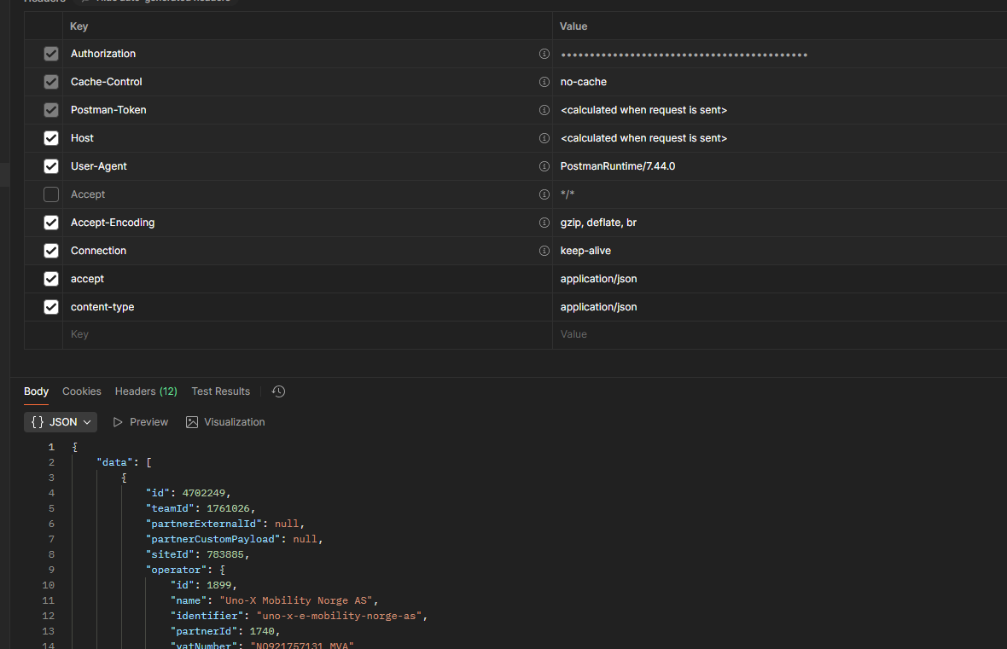Select the teamId value 1761026
Image resolution: width=1007 pixels, height=649 pixels.
point(228,508)
